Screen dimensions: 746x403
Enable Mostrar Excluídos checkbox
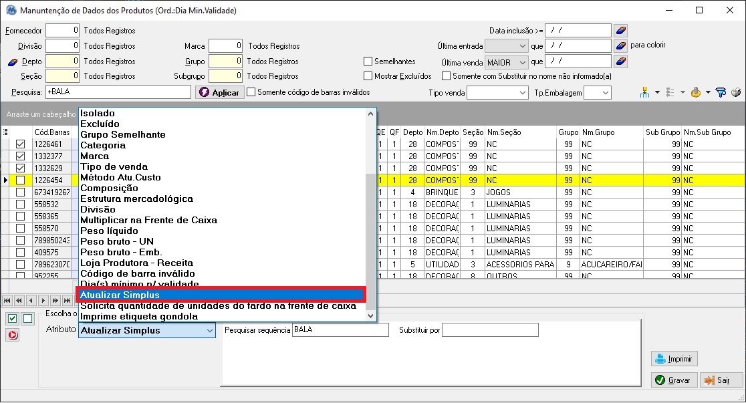(368, 76)
